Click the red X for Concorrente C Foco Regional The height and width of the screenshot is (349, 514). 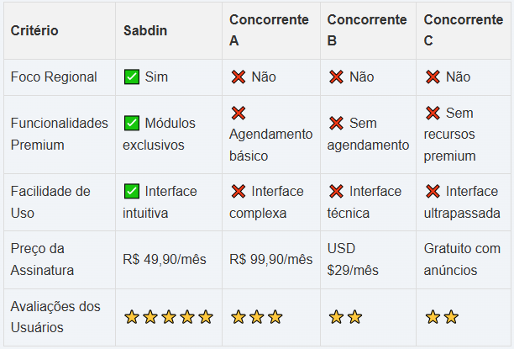pos(433,77)
